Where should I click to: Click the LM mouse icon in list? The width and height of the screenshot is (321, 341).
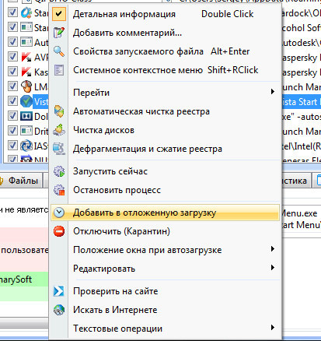26,86
